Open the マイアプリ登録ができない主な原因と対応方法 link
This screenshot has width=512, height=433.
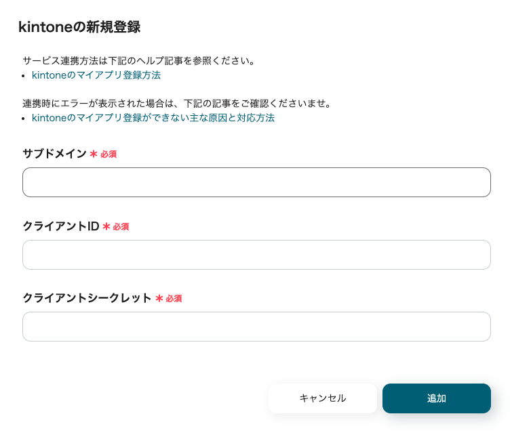pos(153,118)
